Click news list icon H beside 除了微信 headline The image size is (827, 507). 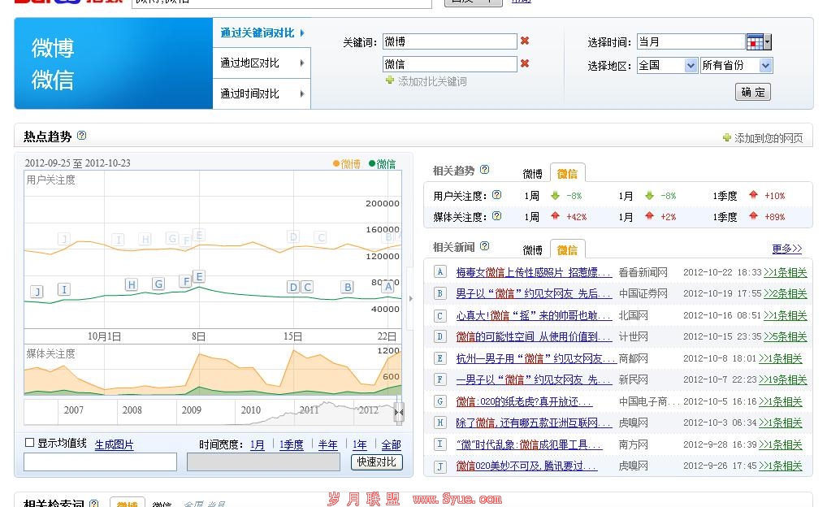pos(439,422)
